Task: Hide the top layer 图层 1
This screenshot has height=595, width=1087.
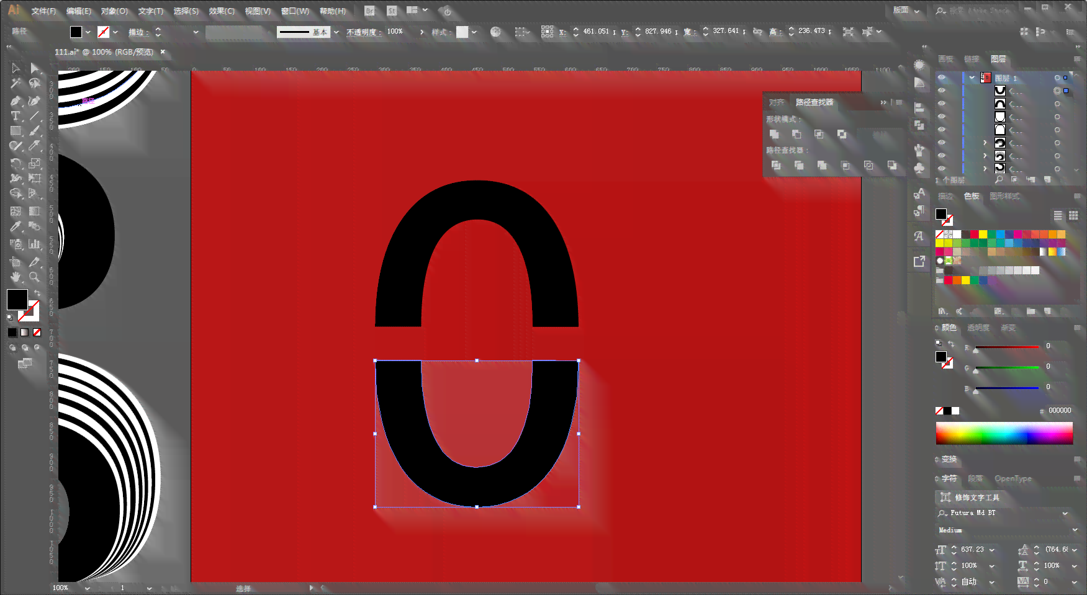Action: 942,78
